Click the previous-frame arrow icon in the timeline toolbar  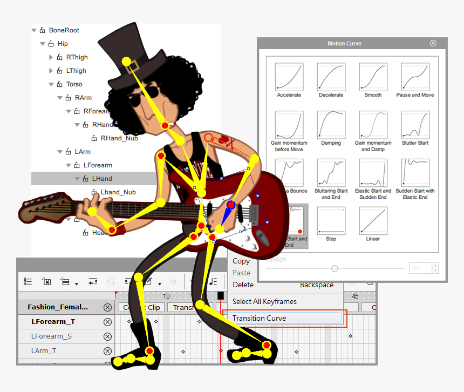(x=93, y=281)
